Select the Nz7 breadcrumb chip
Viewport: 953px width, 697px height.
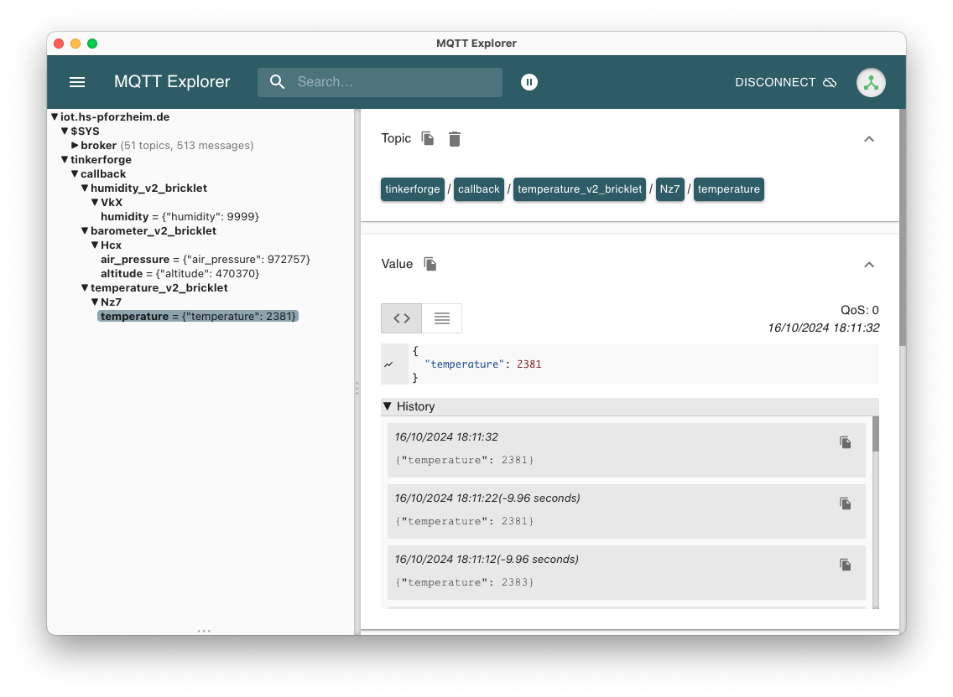tap(669, 189)
